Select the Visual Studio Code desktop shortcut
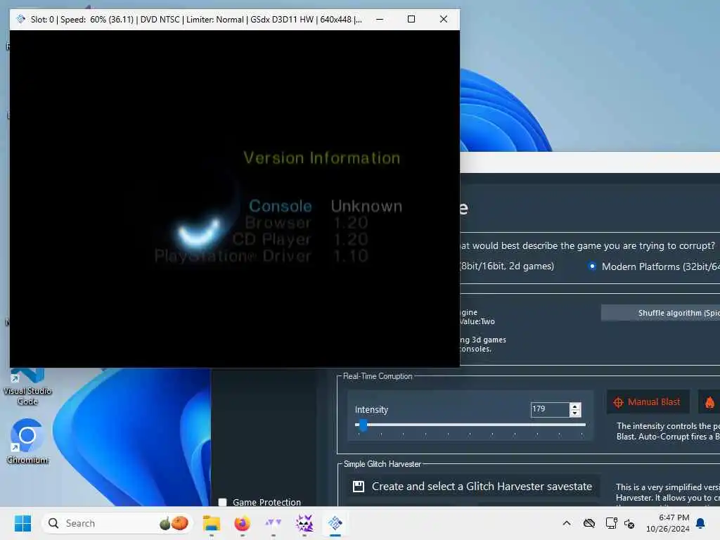Viewport: 720px width, 540px height. [x=27, y=387]
